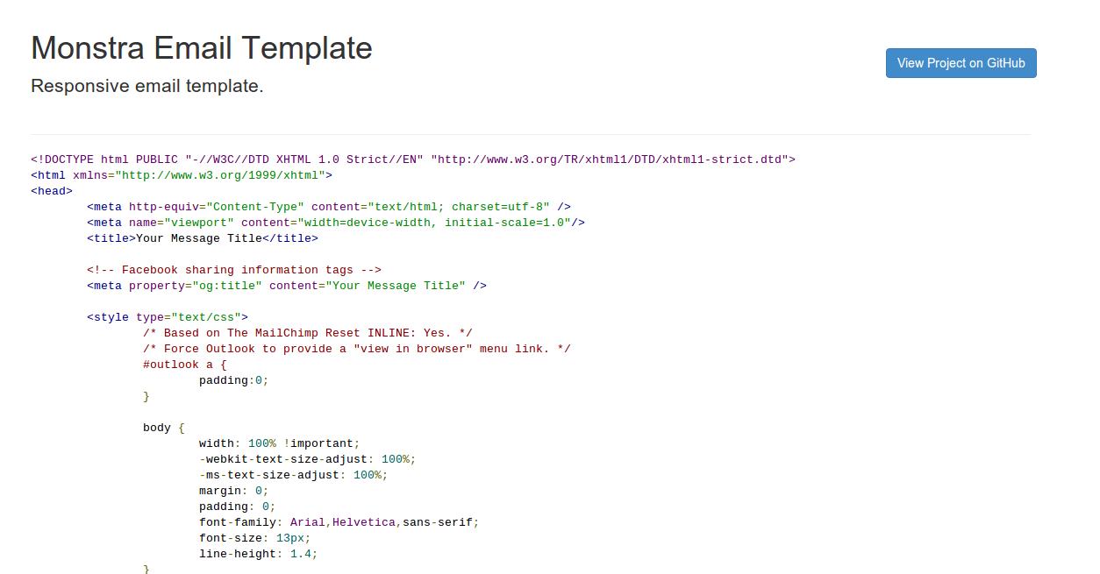The width and height of the screenshot is (1100, 574).
Task: Click the style type text/css tag
Action: pyautogui.click(x=168, y=317)
